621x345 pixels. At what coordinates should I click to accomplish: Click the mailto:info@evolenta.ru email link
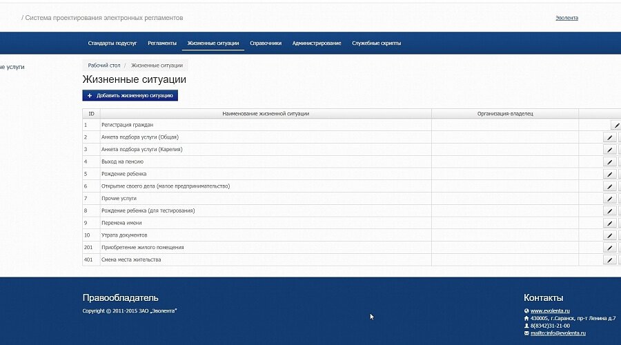click(x=558, y=333)
